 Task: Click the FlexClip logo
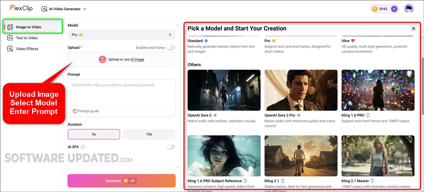21,9
